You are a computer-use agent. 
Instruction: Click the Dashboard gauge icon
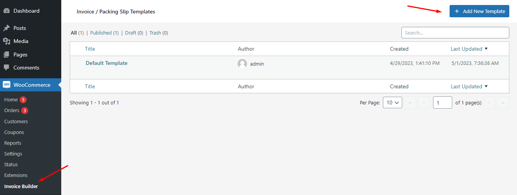point(7,11)
